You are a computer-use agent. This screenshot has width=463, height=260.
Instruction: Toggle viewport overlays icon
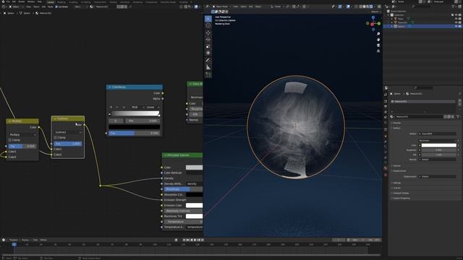pos(348,6)
